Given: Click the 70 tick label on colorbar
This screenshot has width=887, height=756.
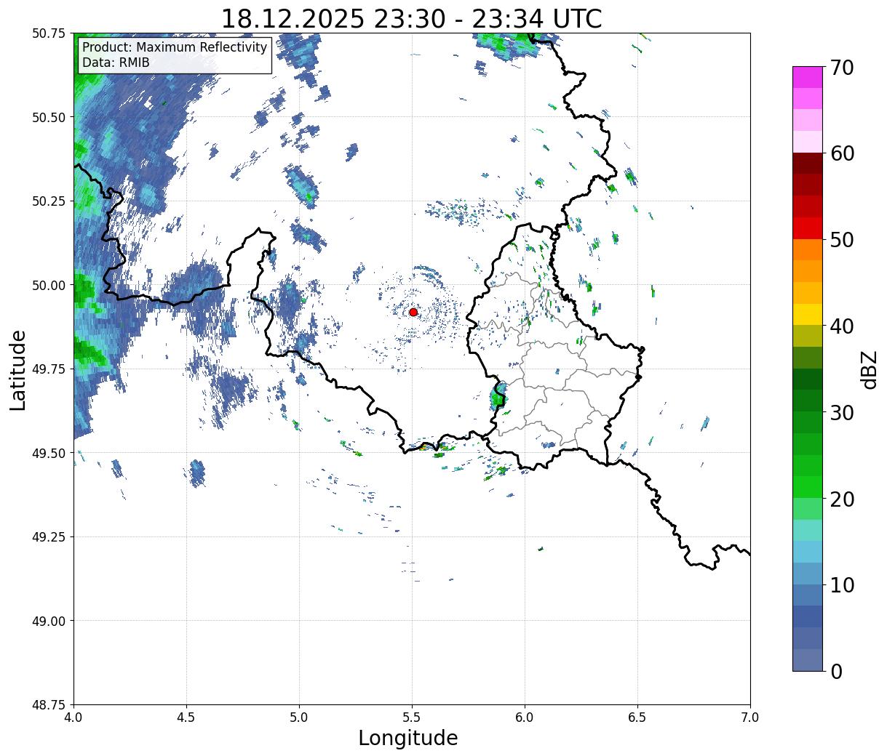Looking at the screenshot, I should pyautogui.click(x=841, y=68).
